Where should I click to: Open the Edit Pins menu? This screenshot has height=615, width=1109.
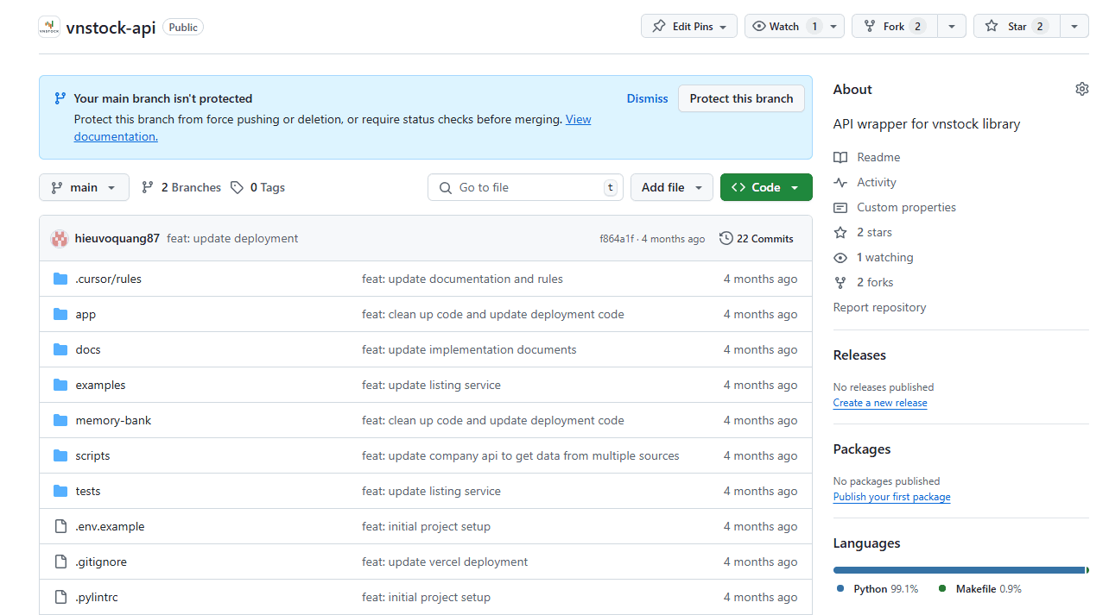click(x=689, y=27)
